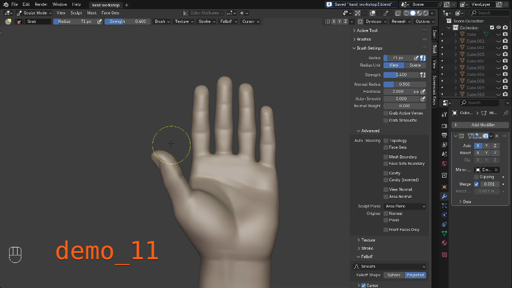The image size is (512, 288).
Task: Open the Render menu
Action: 41,5
